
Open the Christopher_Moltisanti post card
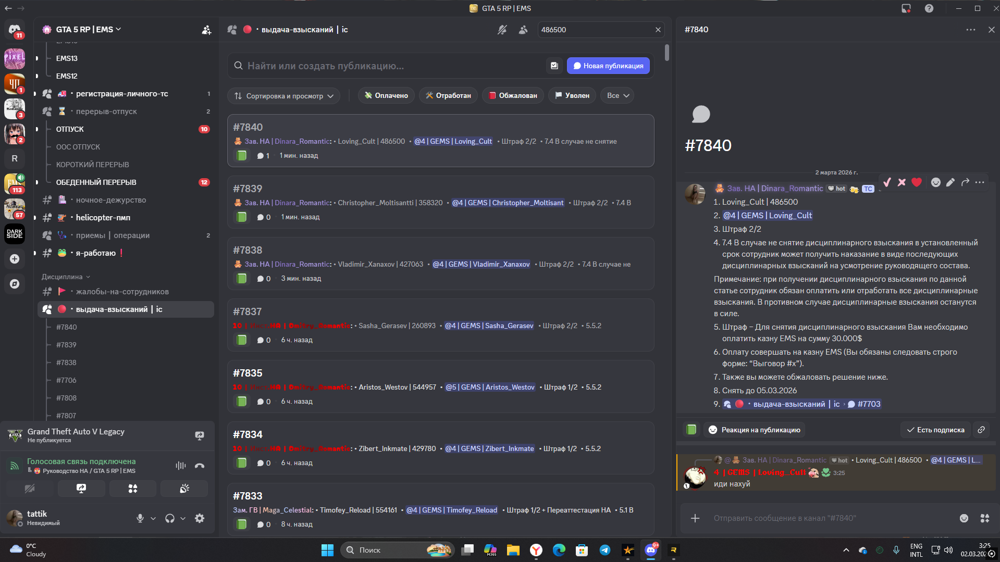tap(440, 202)
